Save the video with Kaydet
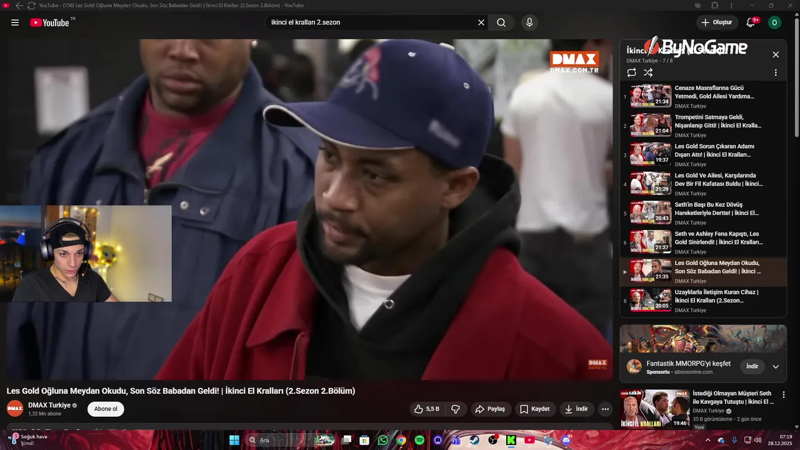800x450 pixels. click(535, 409)
